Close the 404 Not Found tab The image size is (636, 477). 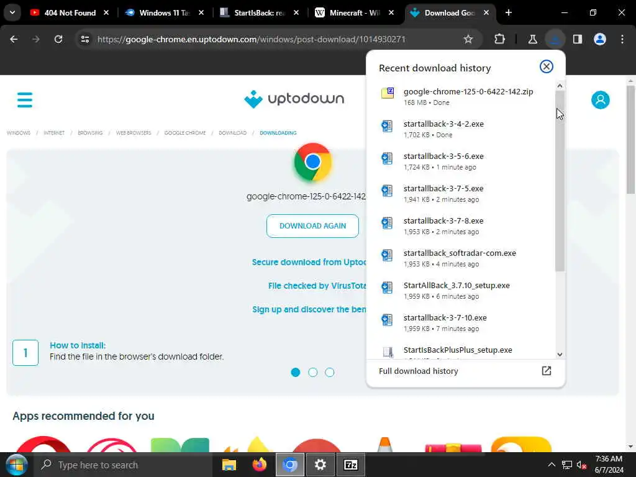click(106, 12)
